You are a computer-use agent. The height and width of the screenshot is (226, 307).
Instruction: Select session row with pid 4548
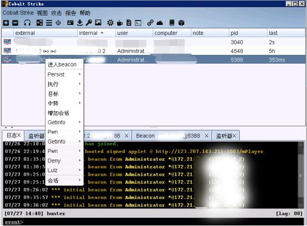pyautogui.click(x=153, y=51)
